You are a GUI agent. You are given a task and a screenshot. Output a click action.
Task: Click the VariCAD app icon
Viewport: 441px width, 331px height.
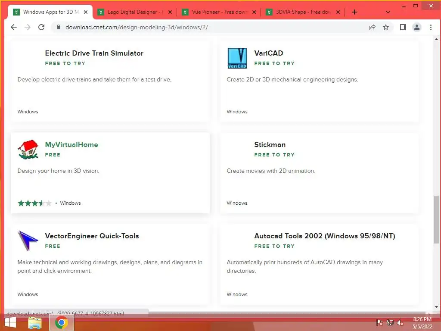tap(237, 58)
